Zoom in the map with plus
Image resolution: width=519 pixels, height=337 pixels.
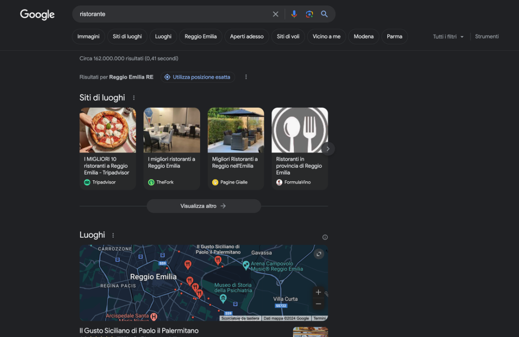tap(318, 292)
